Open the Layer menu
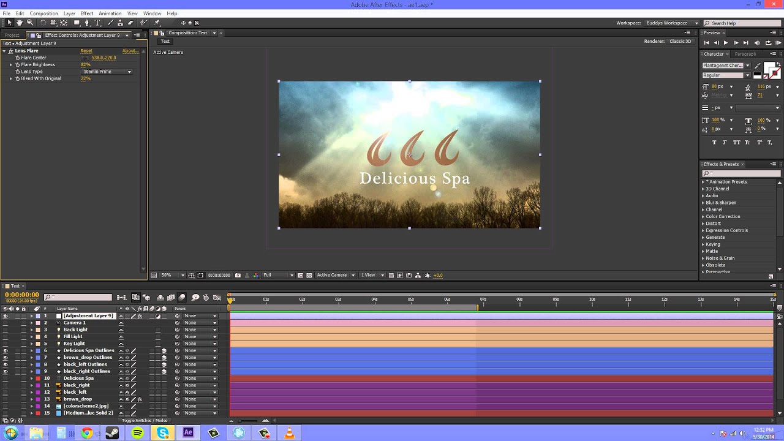Image resolution: width=784 pixels, height=441 pixels. [x=69, y=13]
